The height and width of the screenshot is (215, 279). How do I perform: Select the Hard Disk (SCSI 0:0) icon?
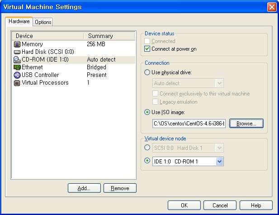pos(17,52)
